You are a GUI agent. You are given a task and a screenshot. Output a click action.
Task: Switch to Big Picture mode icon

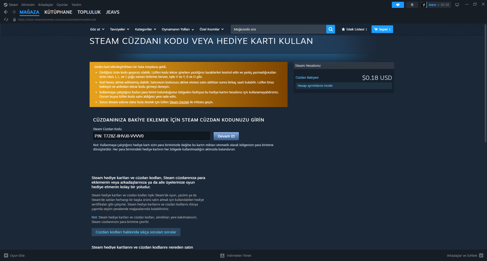click(457, 5)
